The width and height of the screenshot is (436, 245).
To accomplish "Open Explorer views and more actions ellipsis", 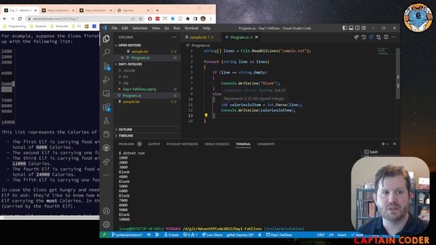I will (x=174, y=37).
